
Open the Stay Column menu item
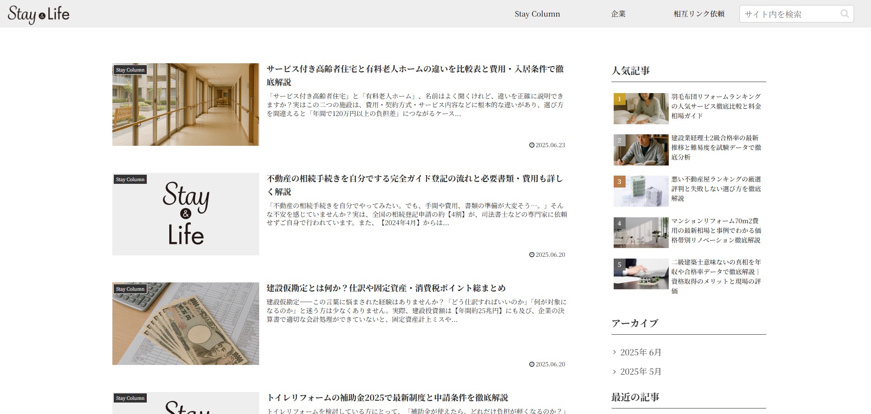[x=537, y=14]
